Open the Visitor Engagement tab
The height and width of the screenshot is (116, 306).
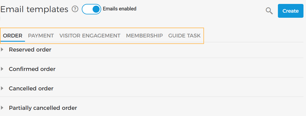(x=90, y=36)
